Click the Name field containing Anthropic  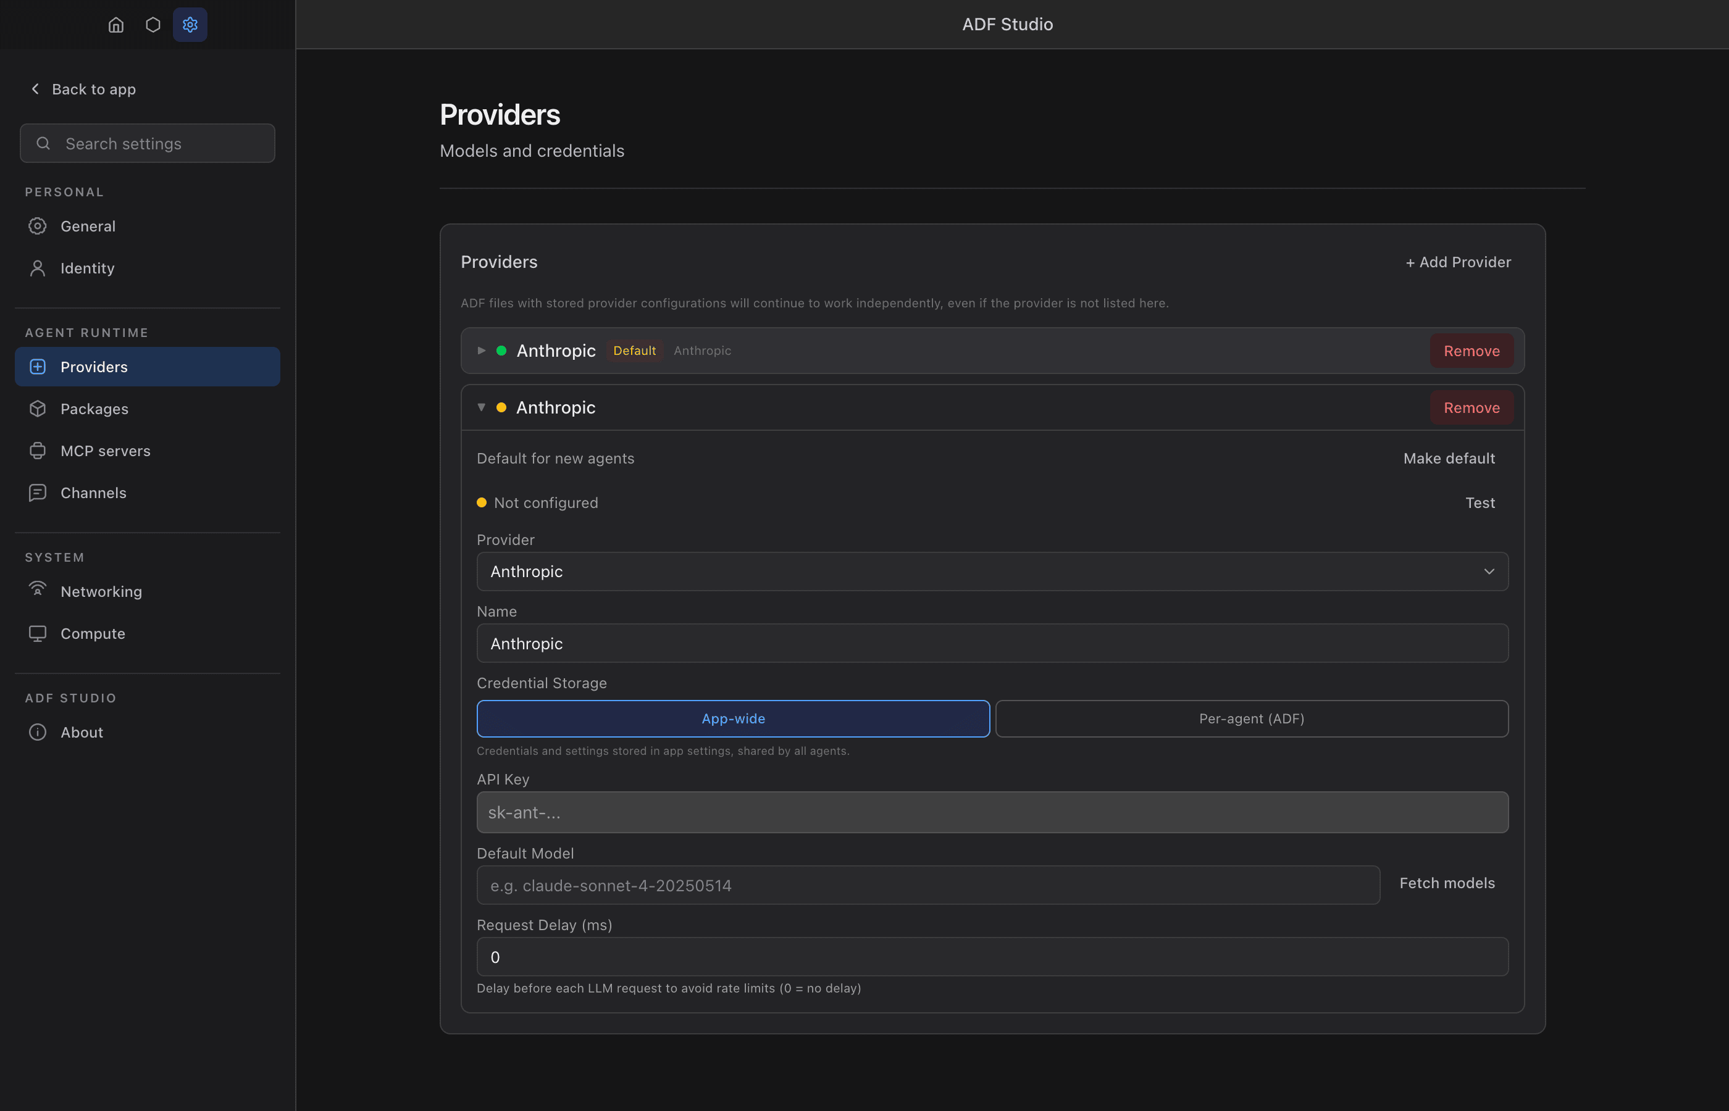992,643
